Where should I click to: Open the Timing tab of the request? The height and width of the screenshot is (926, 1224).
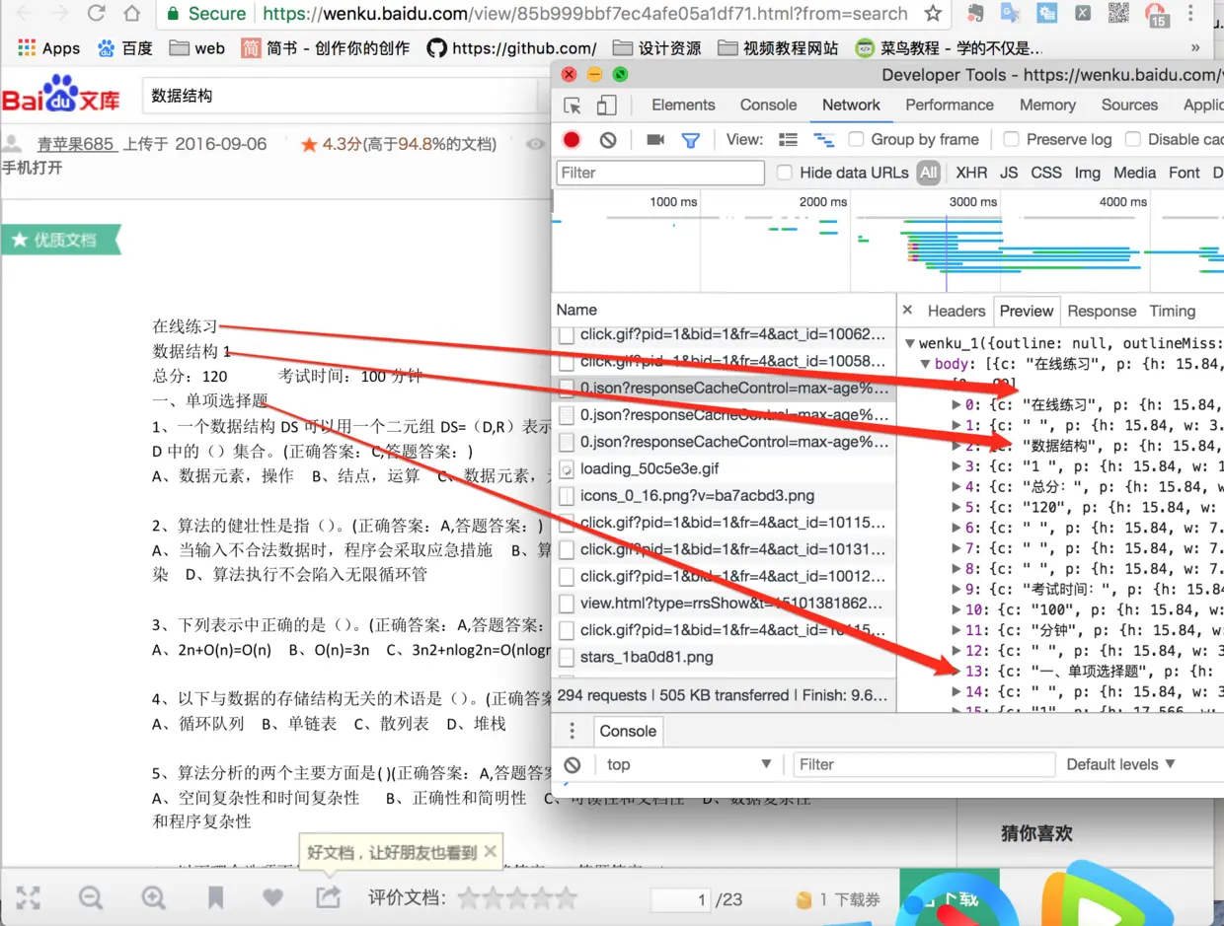click(x=1173, y=311)
